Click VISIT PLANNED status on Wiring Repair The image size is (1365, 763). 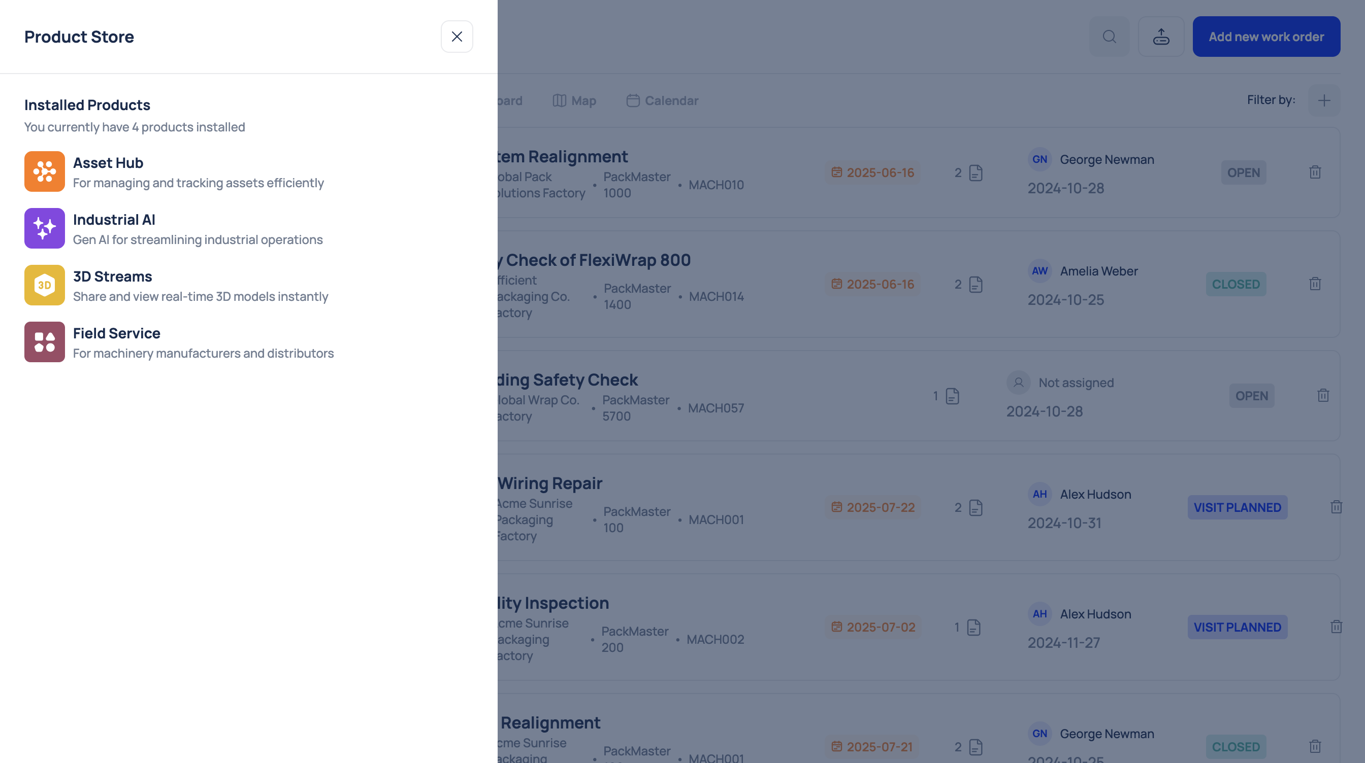[1238, 507]
